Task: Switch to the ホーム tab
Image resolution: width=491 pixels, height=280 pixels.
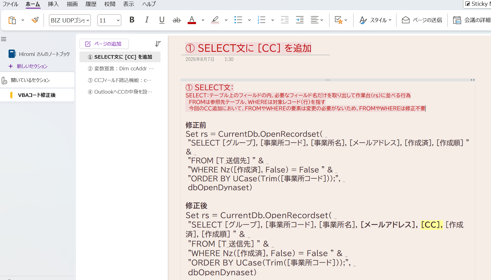Action: click(x=33, y=4)
